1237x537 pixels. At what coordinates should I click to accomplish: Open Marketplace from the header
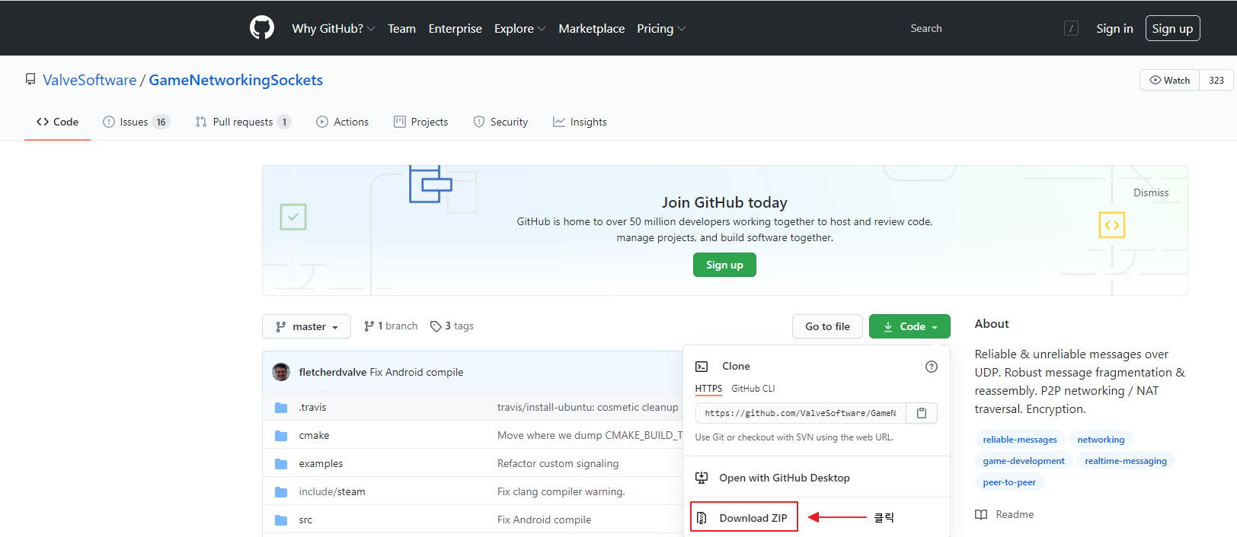point(591,28)
